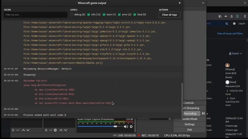Enable the debug log level checkbox
The image size is (248, 139).
click(x=72, y=15)
